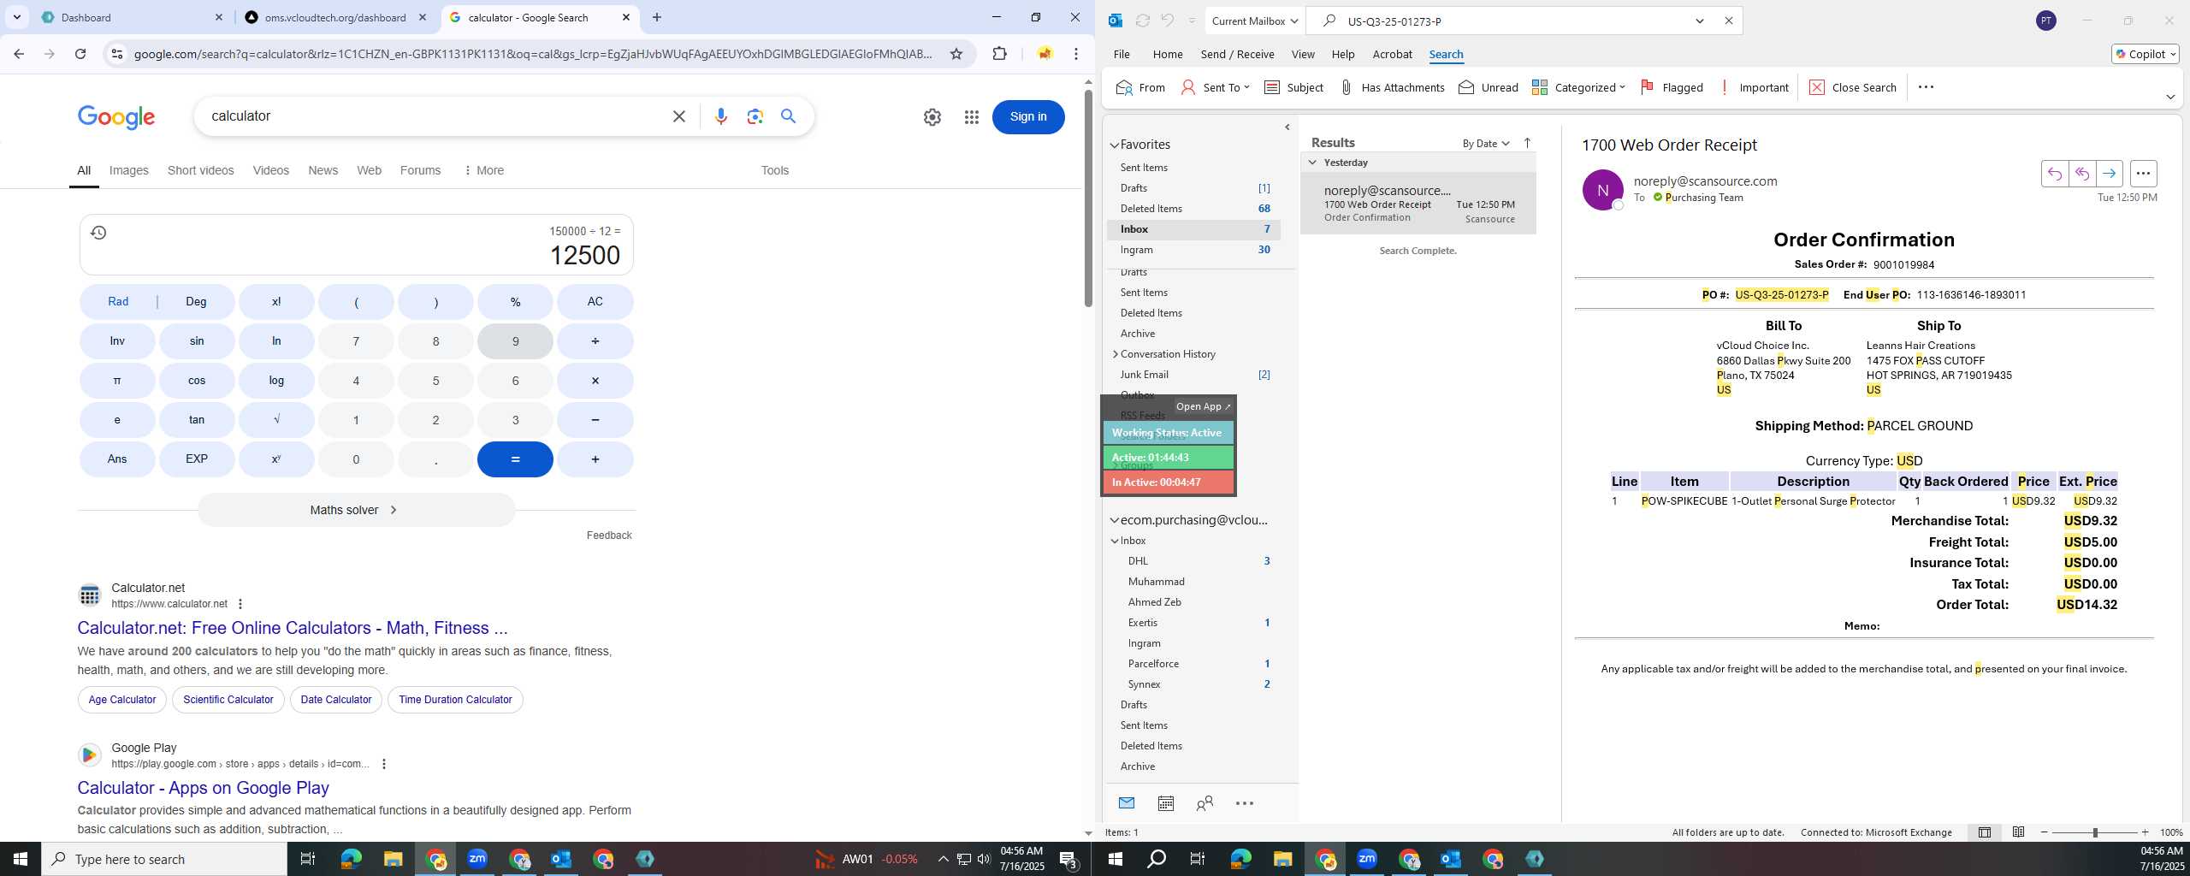This screenshot has width=2190, height=876.
Task: Click Close Search in Outlook
Action: [1853, 87]
